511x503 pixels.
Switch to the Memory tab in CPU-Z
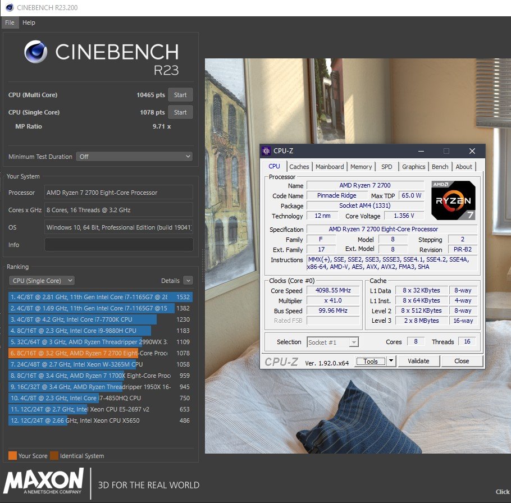(361, 167)
